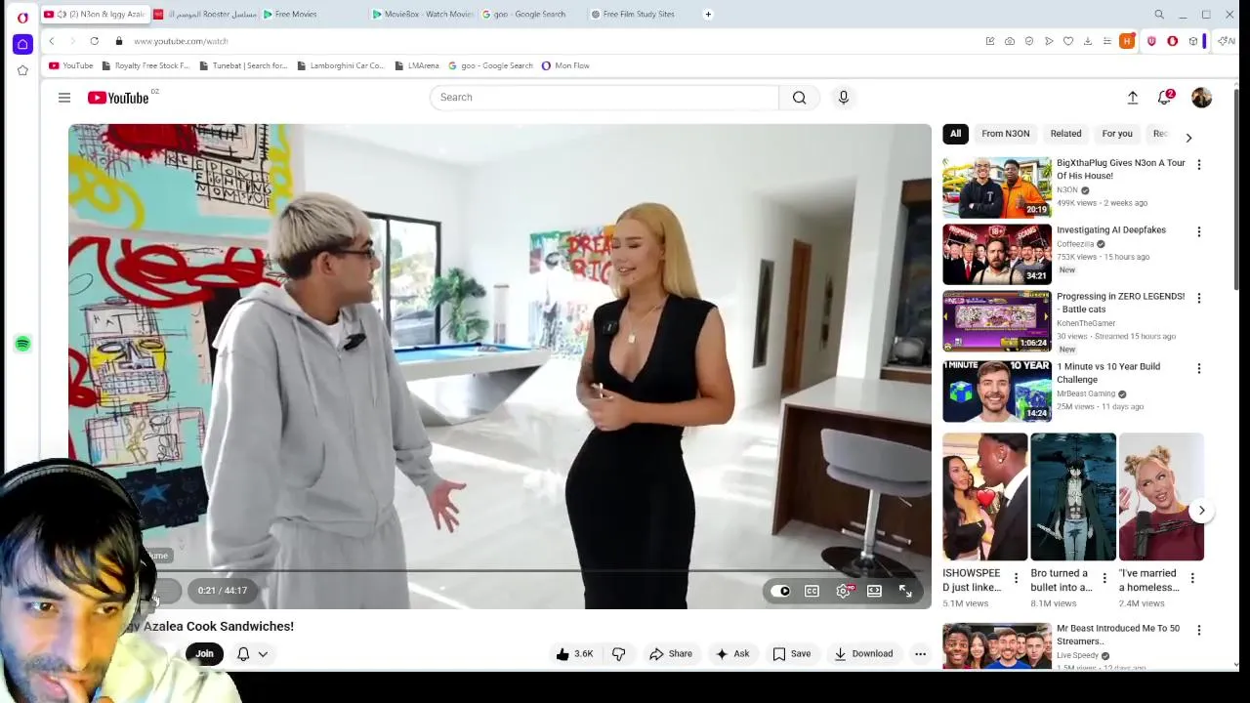Join the channel membership
This screenshot has width=1250, height=703.
coord(204,654)
